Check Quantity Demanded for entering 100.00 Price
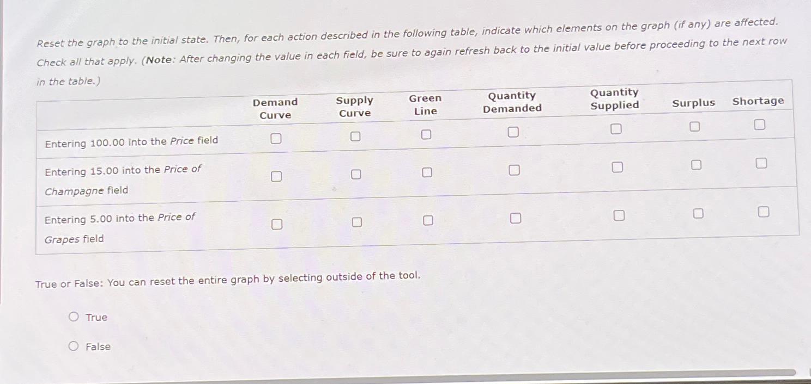Viewport: 811px width, 384px height. click(x=512, y=132)
